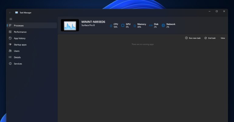Click the performance graph thumbnail
This screenshot has height=122, width=234.
pos(70,25)
